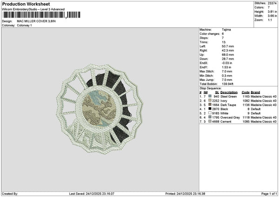Click 'Last Saved: 24/12/2025 23.16.07' footer text
The height and width of the screenshot is (197, 279).
(92, 194)
